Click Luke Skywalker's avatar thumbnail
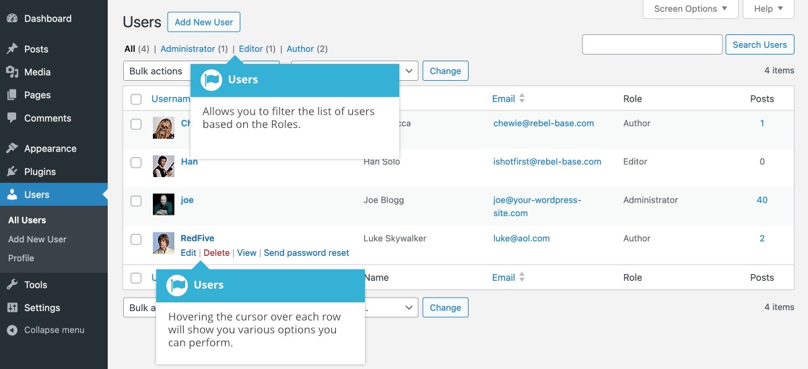 pos(164,243)
